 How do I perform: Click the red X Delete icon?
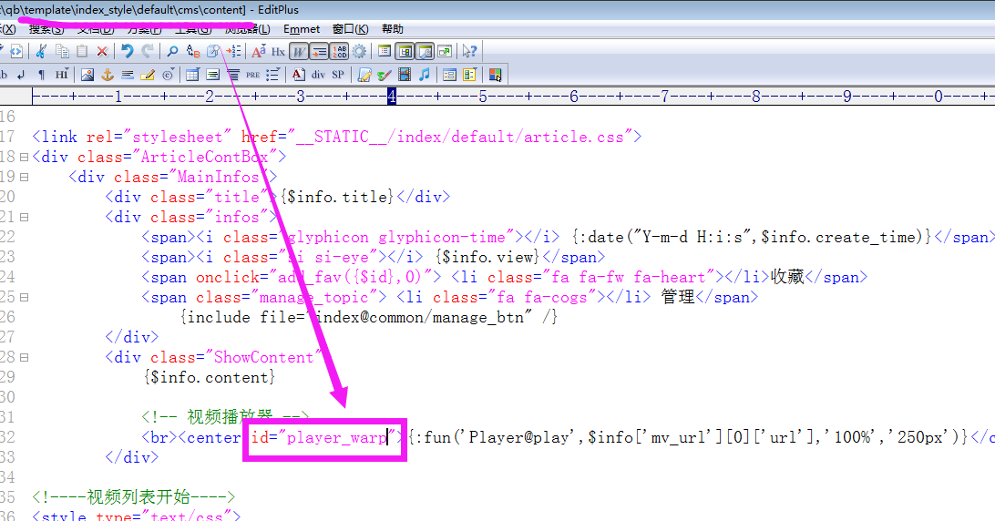click(x=102, y=51)
